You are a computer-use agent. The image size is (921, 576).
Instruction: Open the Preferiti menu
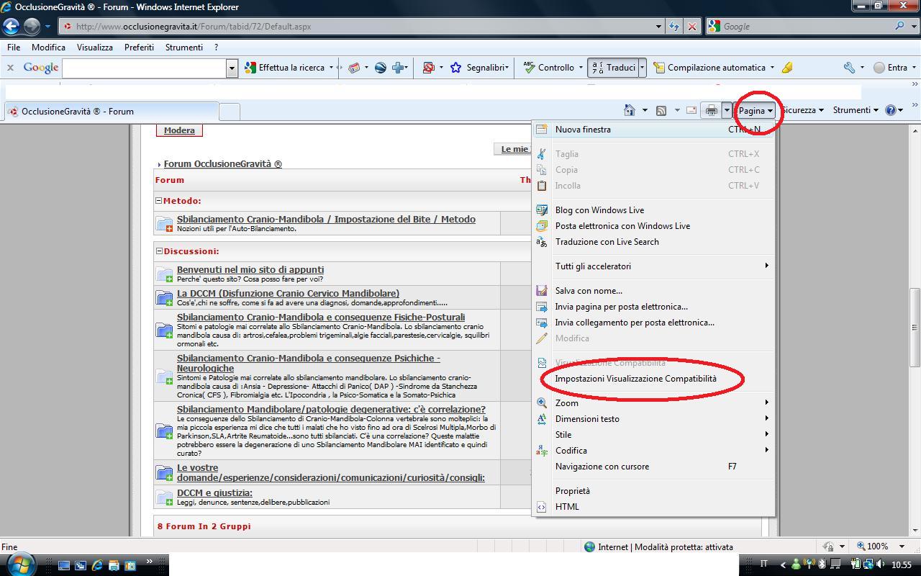[x=139, y=47]
